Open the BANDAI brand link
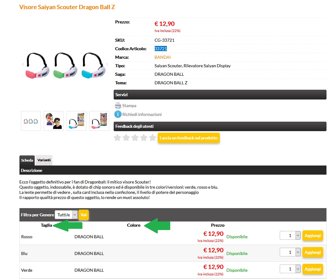Image resolution: width=328 pixels, height=279 pixels. 163,57
